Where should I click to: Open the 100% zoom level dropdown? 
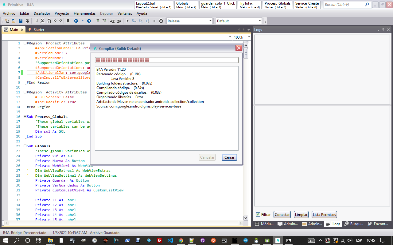point(242,37)
